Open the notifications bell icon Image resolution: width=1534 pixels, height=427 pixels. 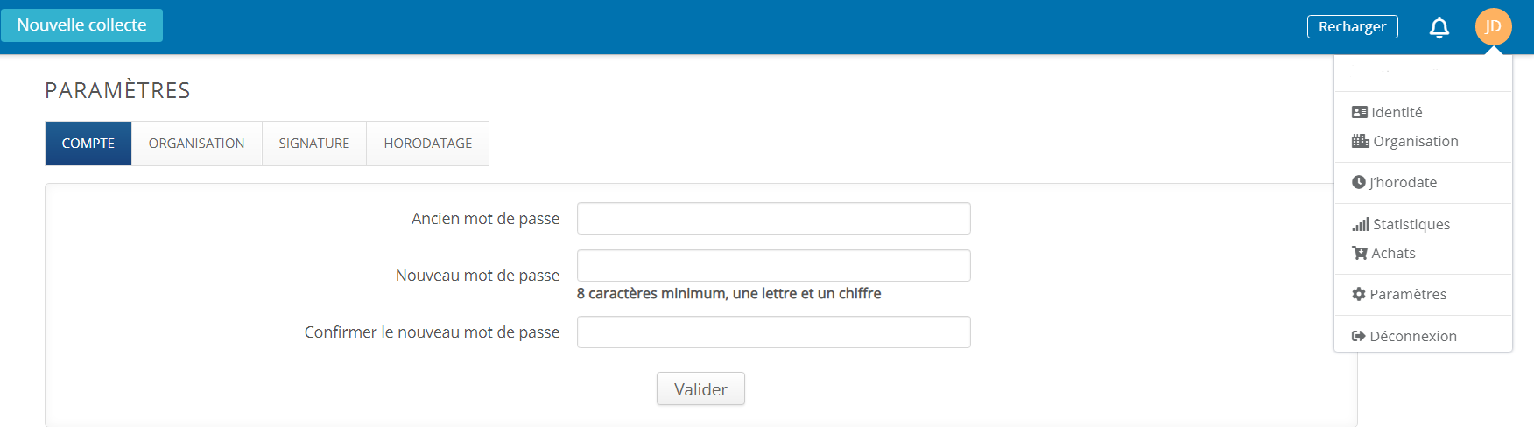coord(1439,27)
